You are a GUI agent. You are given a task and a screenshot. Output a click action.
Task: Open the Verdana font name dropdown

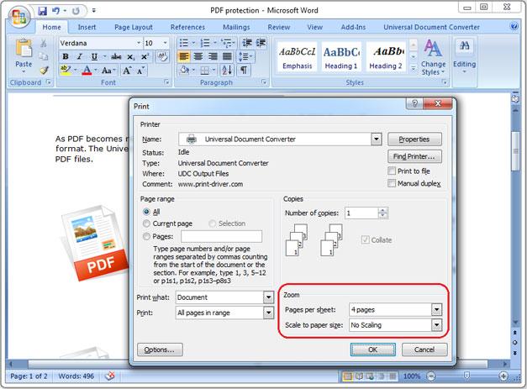[x=139, y=43]
